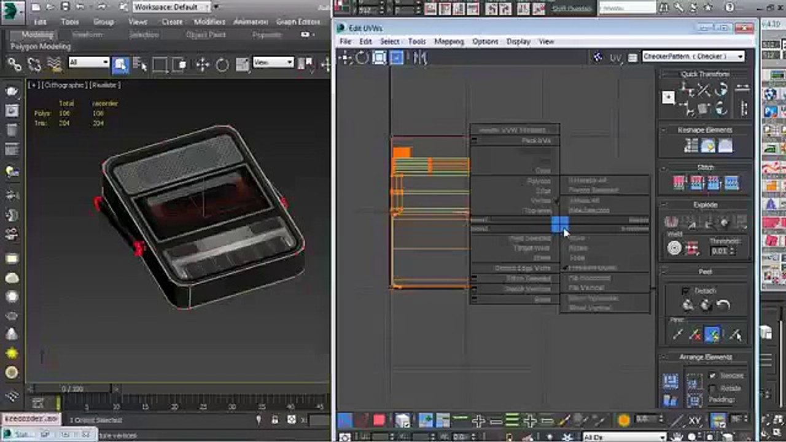The height and width of the screenshot is (442, 786).
Task: Click the orange soft selection icon at bottom
Action: [x=624, y=421]
